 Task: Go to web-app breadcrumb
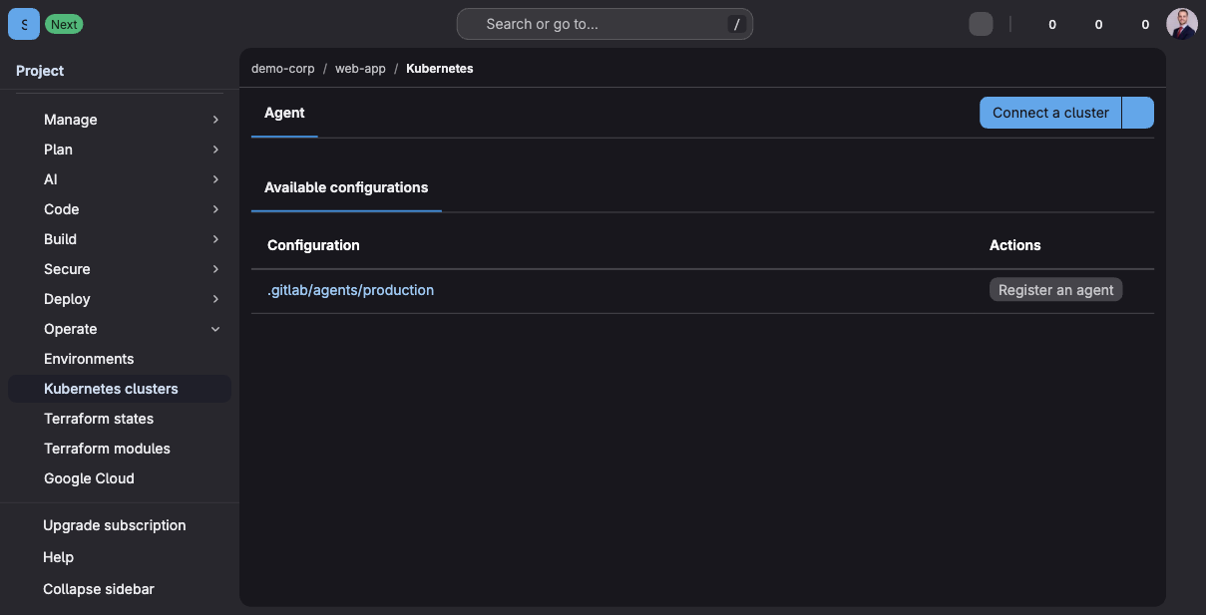(360, 69)
